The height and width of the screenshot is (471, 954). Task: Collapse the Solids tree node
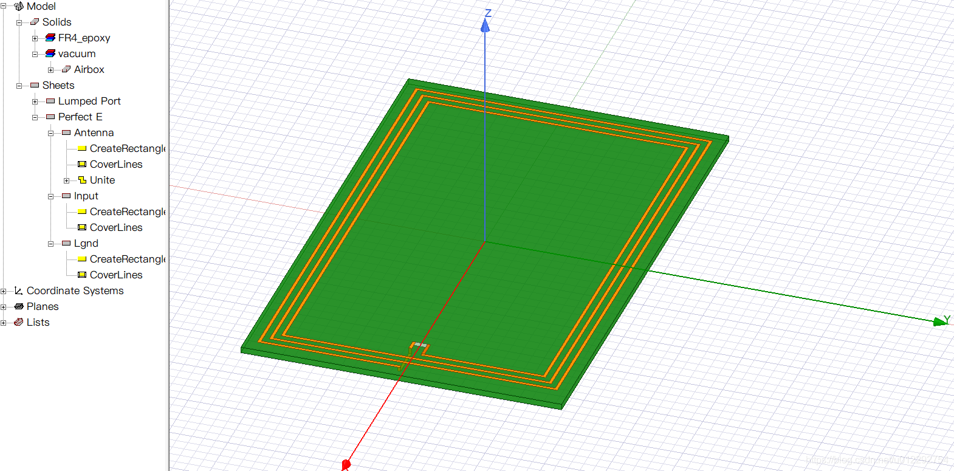tap(19, 22)
